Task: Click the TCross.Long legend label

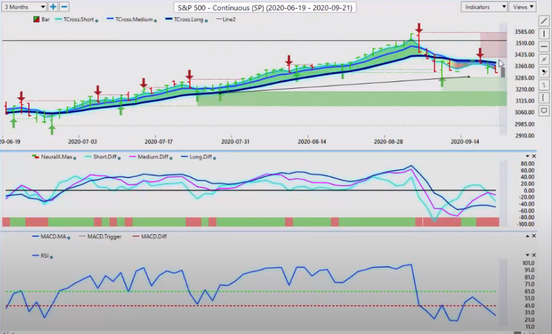Action: (188, 19)
